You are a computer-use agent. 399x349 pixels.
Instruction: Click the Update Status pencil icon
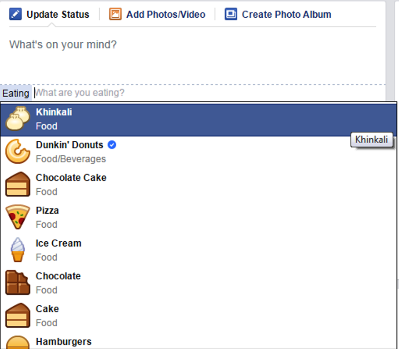point(15,14)
